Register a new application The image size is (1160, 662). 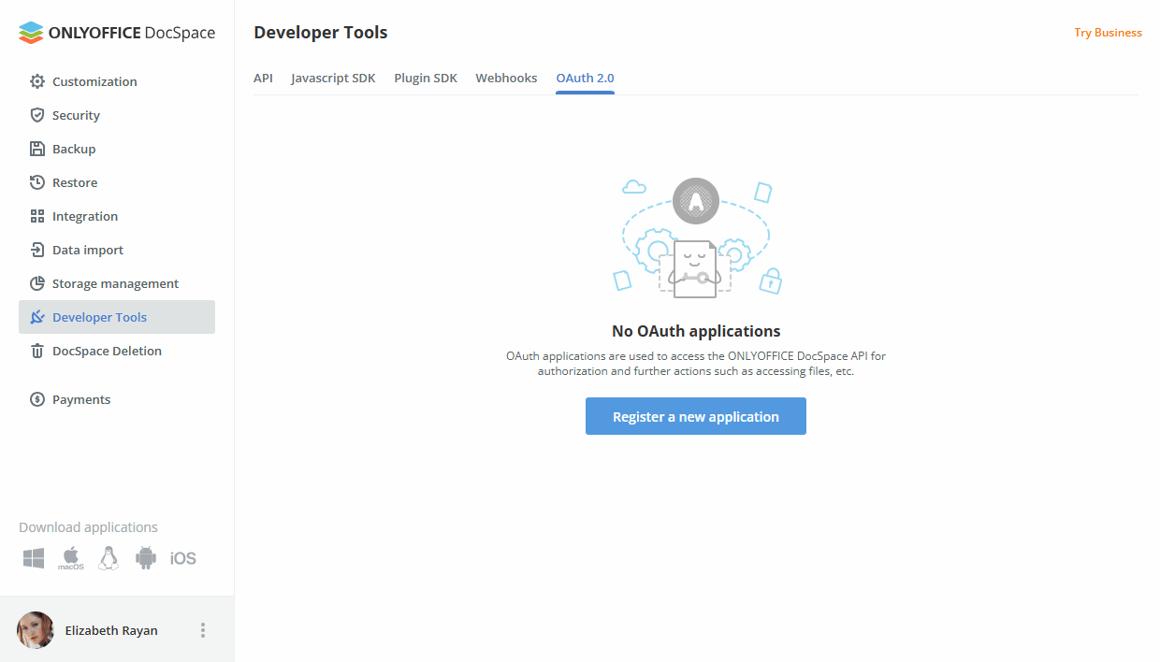tap(696, 417)
